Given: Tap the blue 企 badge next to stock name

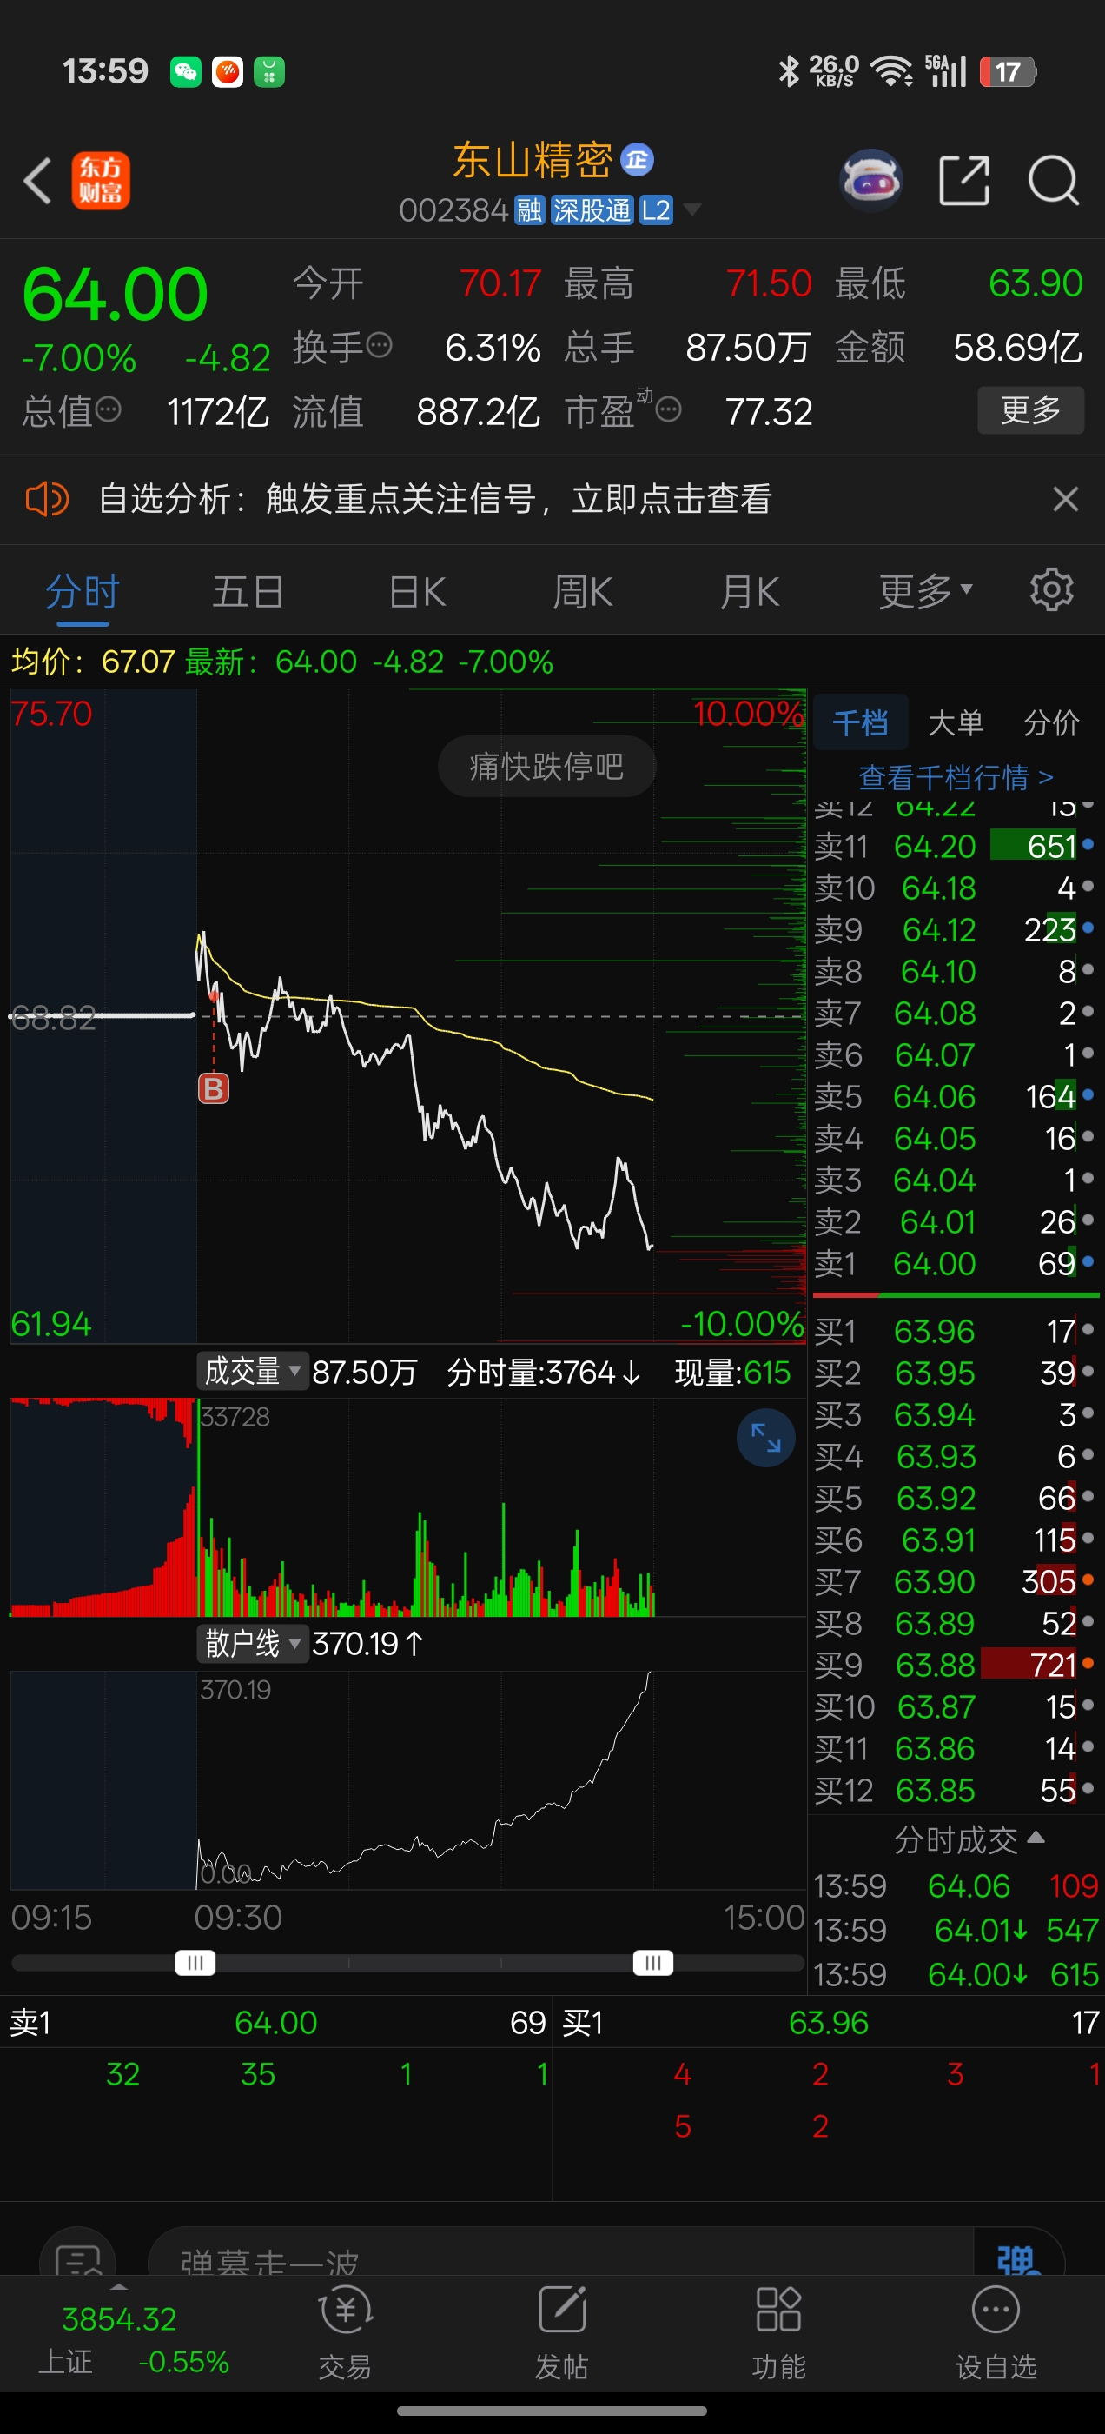Looking at the screenshot, I should click(638, 160).
